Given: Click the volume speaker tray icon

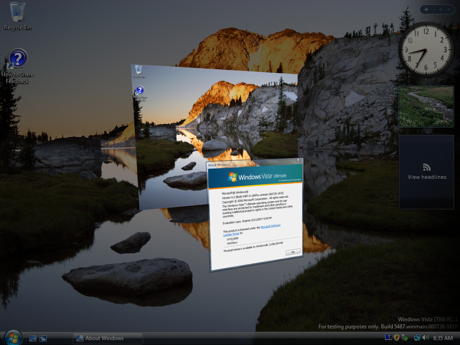Looking at the screenshot, I should coord(425,338).
